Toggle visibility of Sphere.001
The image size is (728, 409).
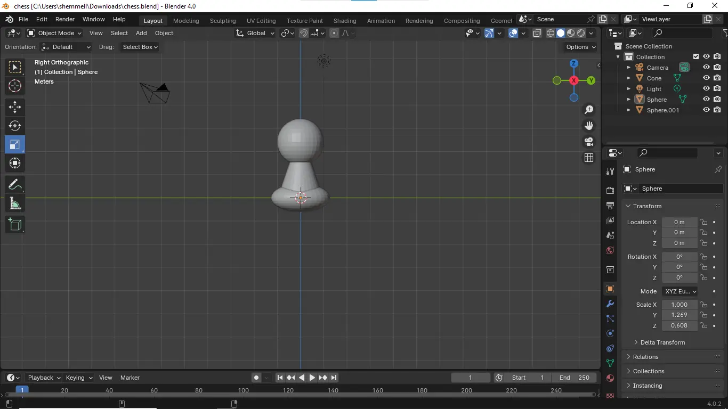point(706,110)
